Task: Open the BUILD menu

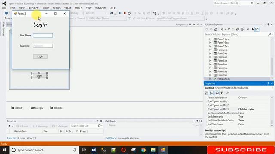Action: [46, 8]
